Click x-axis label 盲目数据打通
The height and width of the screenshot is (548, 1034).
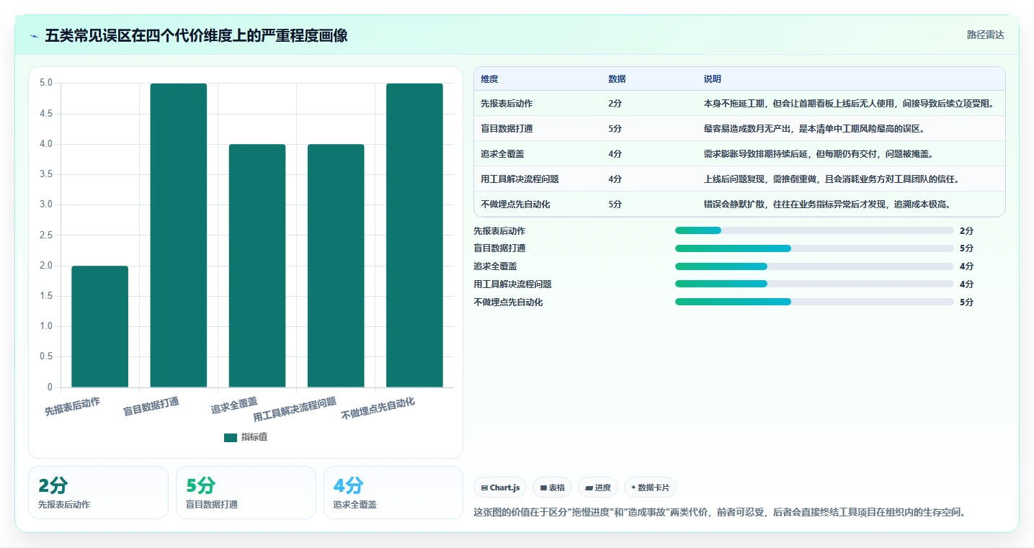[151, 407]
